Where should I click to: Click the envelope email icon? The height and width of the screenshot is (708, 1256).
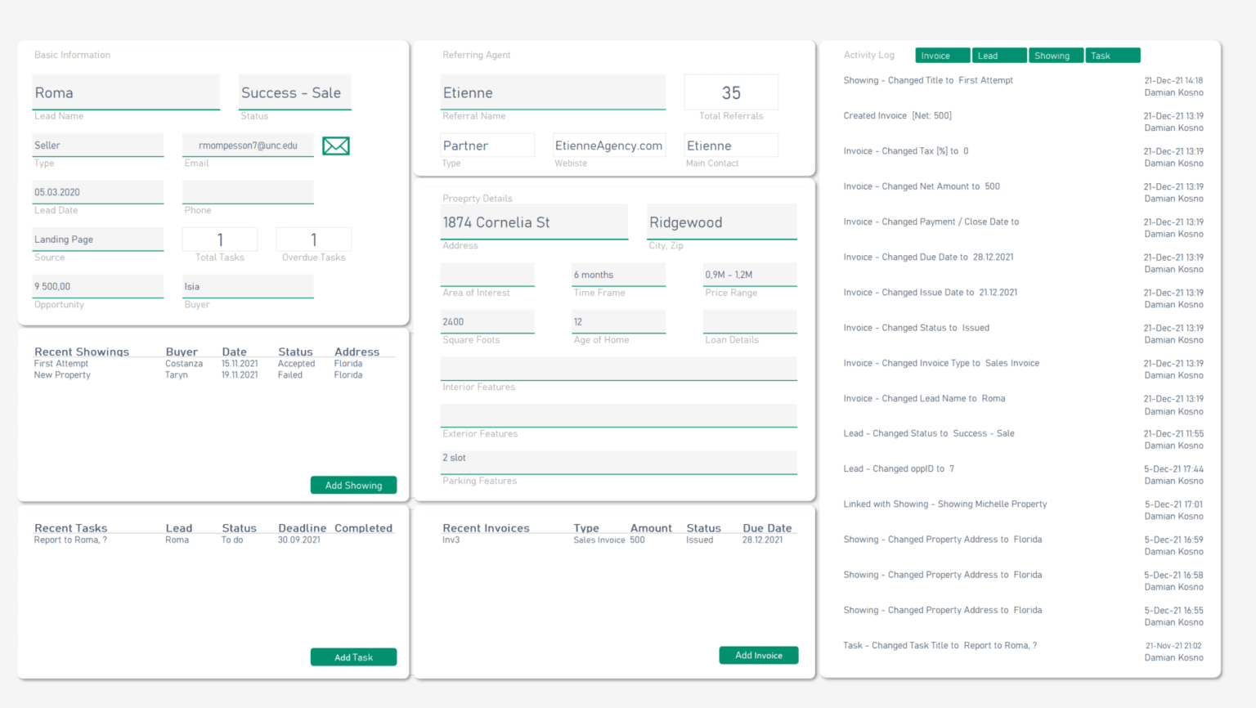click(335, 146)
